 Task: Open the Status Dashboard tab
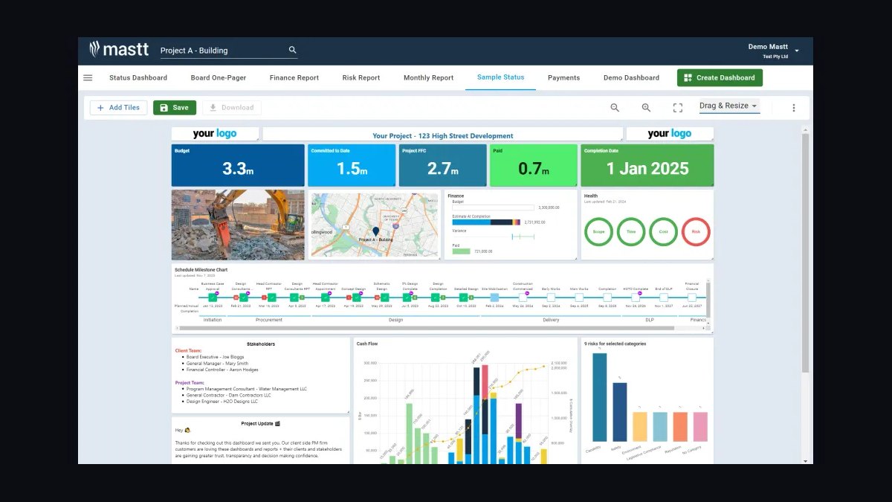click(x=138, y=77)
